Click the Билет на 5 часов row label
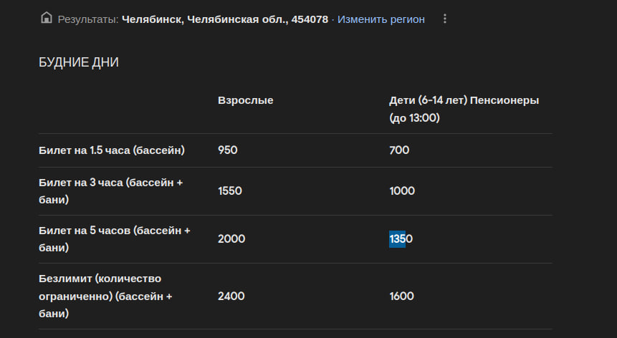The height and width of the screenshot is (338, 617). point(115,239)
